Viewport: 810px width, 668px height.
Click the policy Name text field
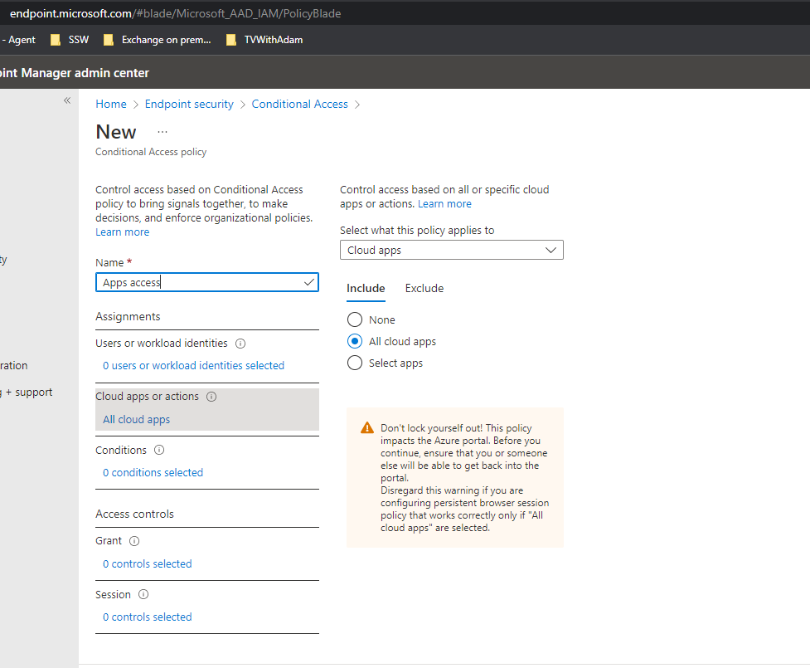199,283
